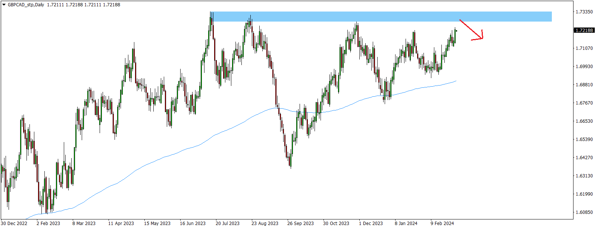Click the 1.73350 price axis label
The width and height of the screenshot is (597, 228).
click(584, 12)
